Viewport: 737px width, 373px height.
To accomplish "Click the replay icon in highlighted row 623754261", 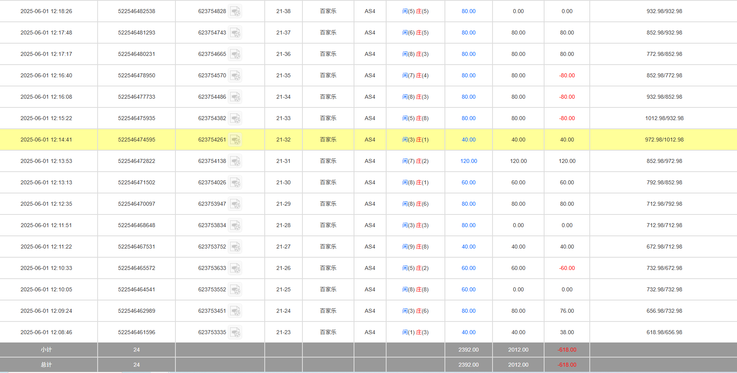I will (235, 140).
